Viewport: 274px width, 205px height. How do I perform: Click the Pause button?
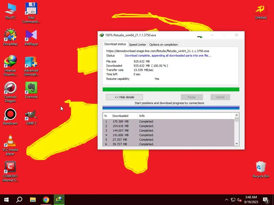192,97
